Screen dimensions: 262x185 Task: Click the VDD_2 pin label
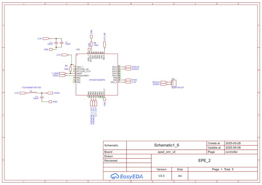click(114, 82)
